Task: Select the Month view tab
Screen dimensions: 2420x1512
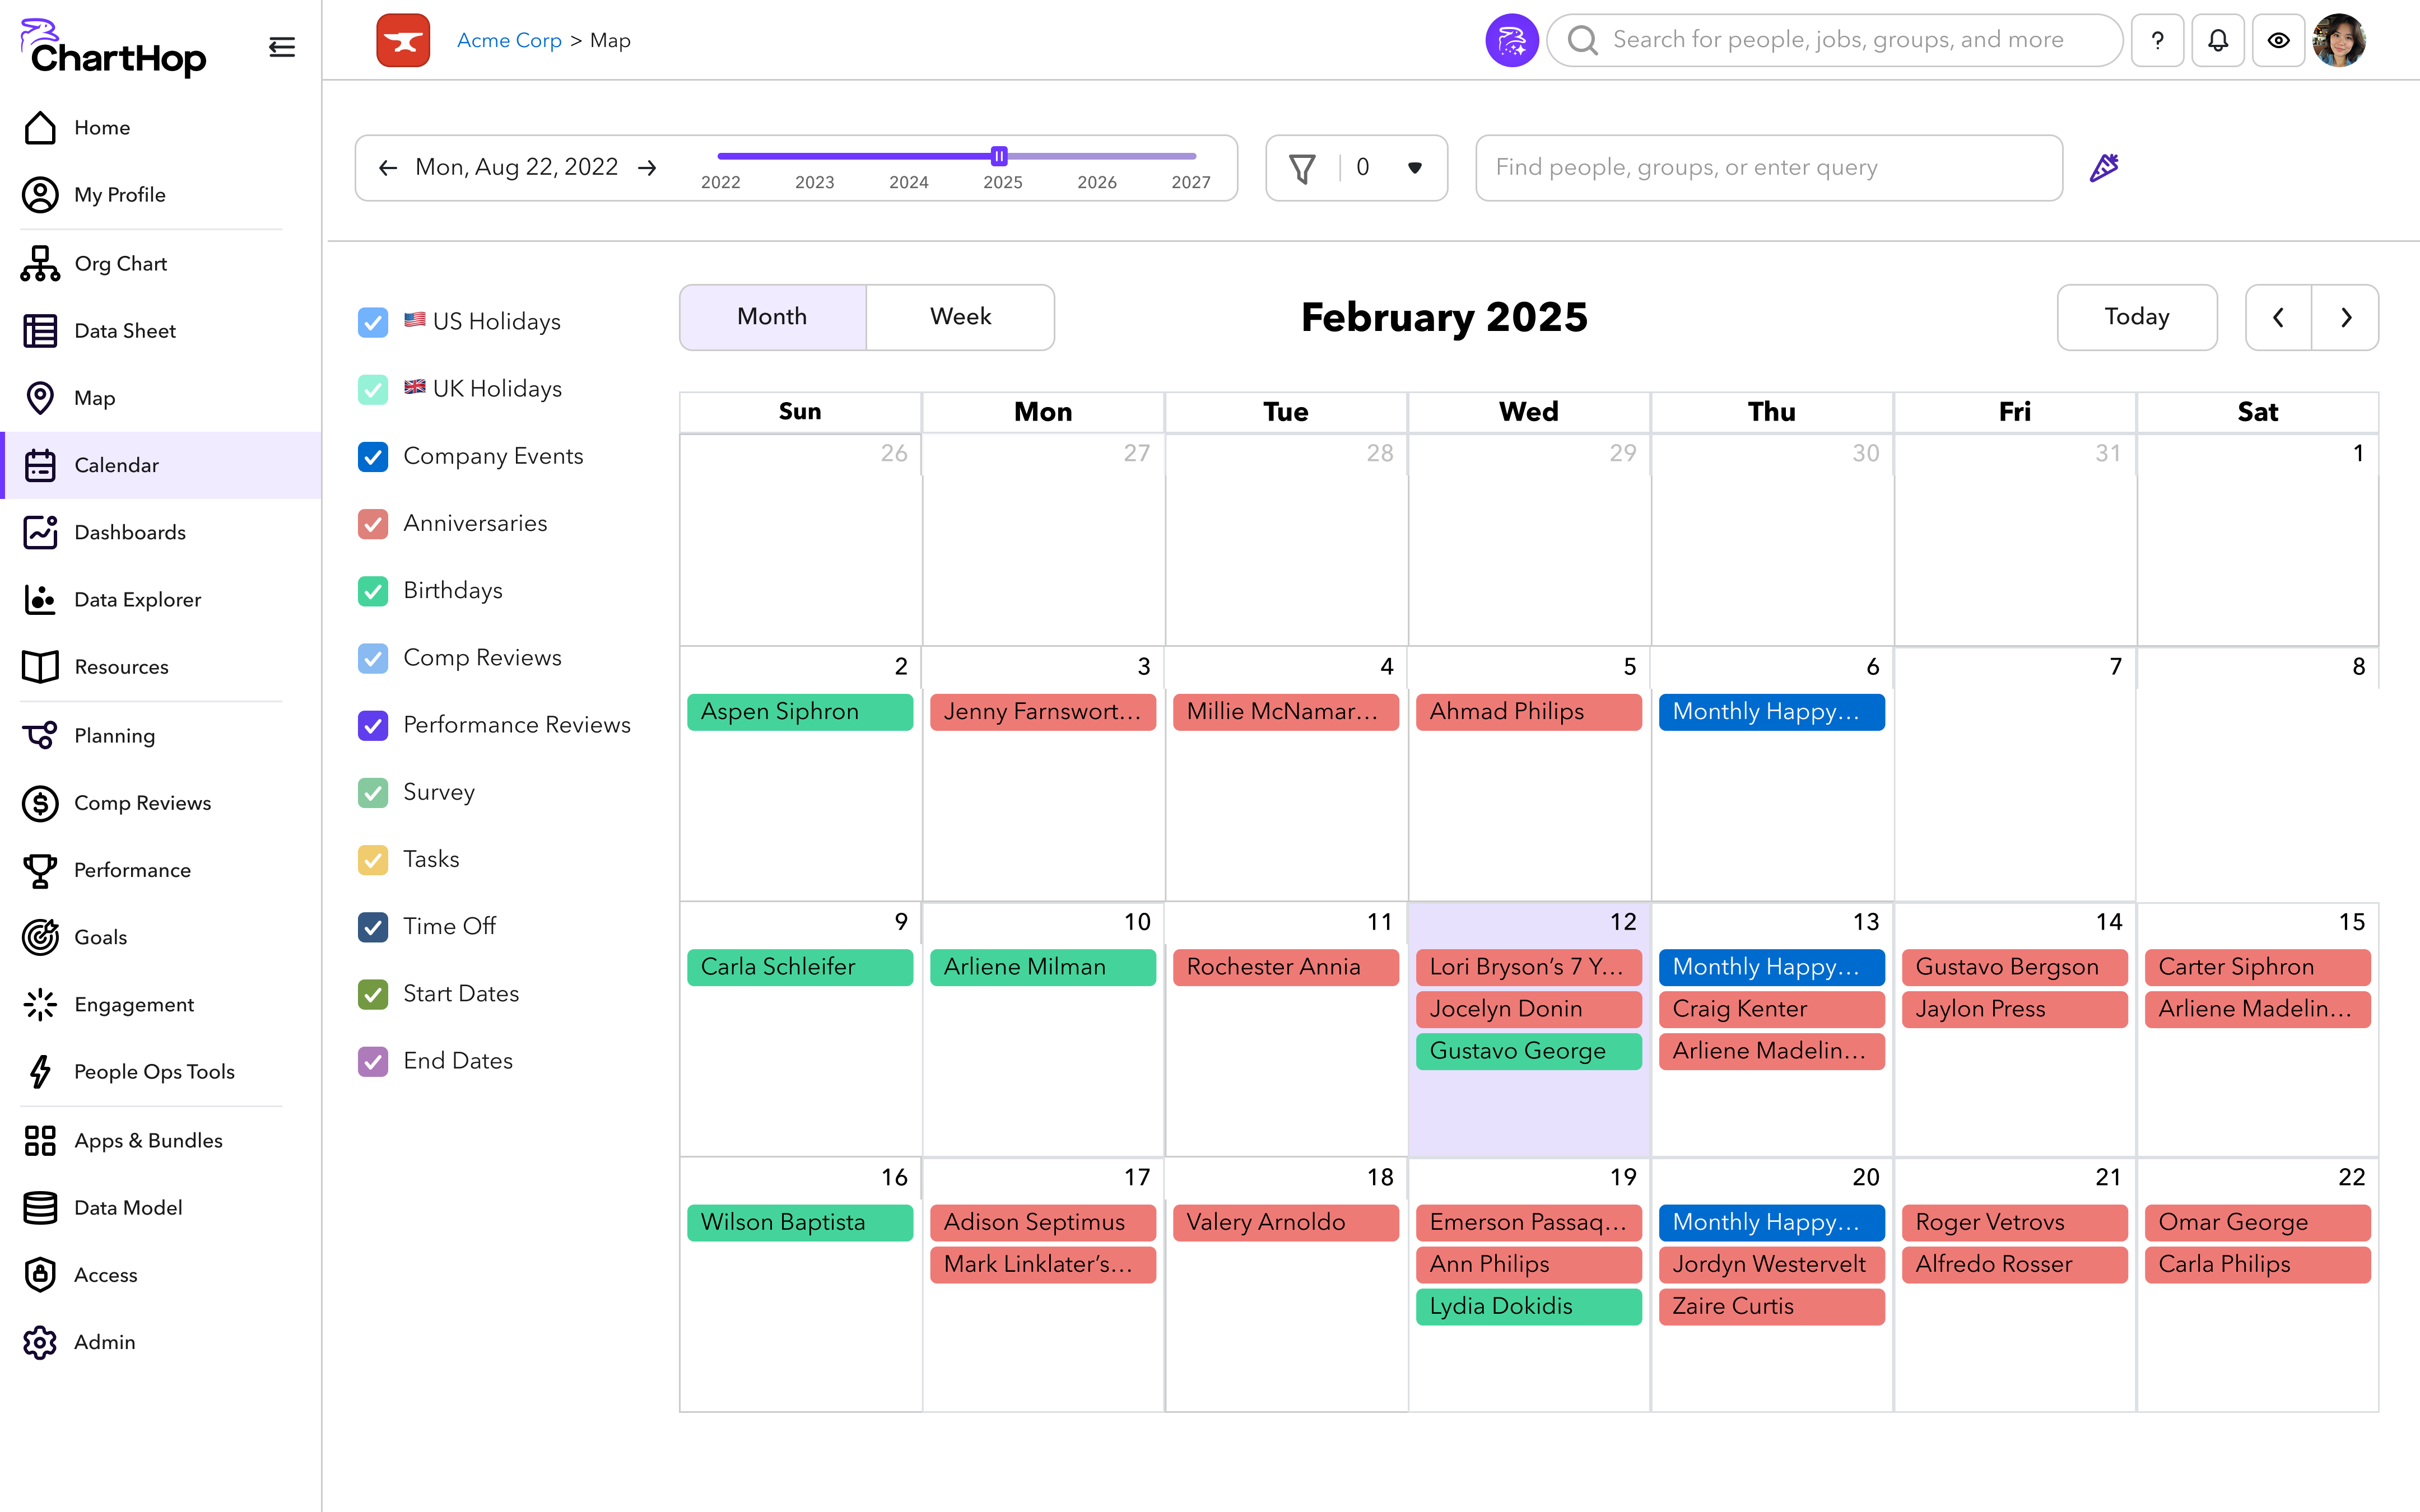Action: (x=772, y=317)
